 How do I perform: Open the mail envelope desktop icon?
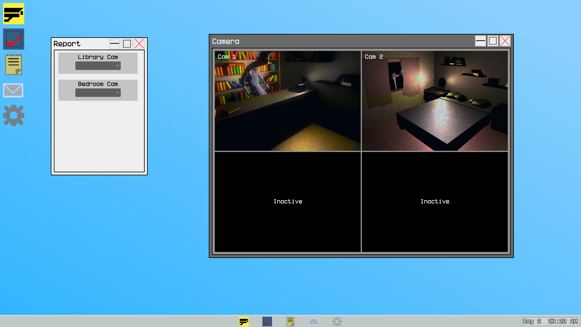click(x=13, y=90)
